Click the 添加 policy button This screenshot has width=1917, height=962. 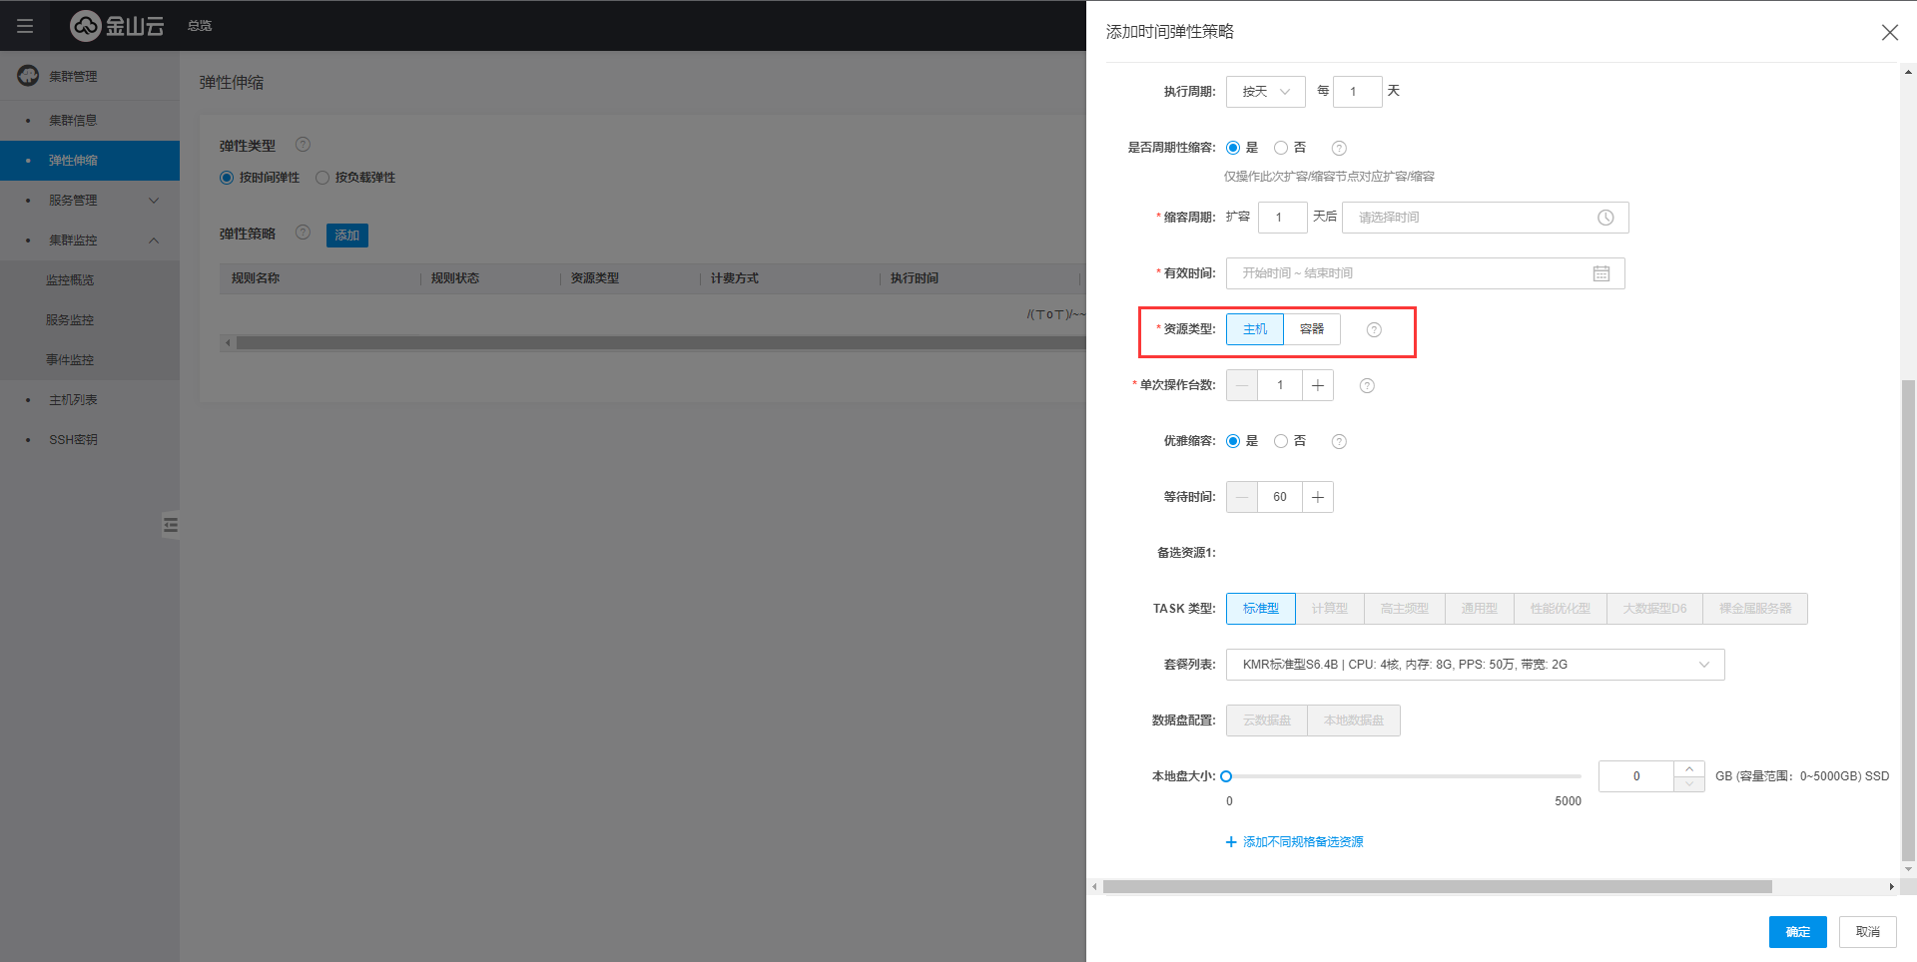347,236
